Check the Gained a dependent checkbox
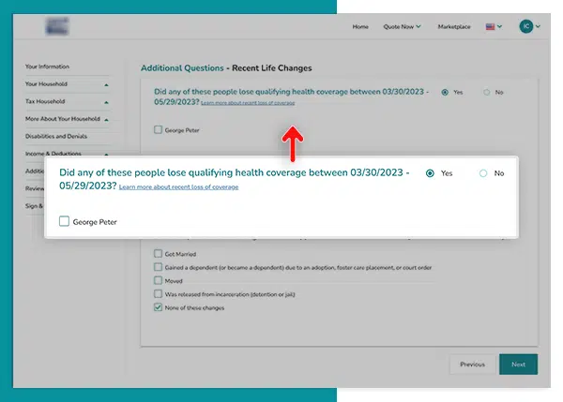563x402 pixels. 158,267
